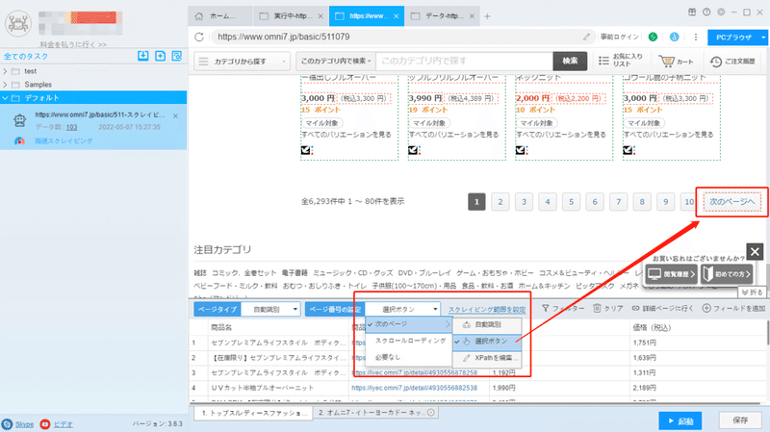Click the URL edit pencil icon
Screen dimensions: 770x432
click(586, 37)
